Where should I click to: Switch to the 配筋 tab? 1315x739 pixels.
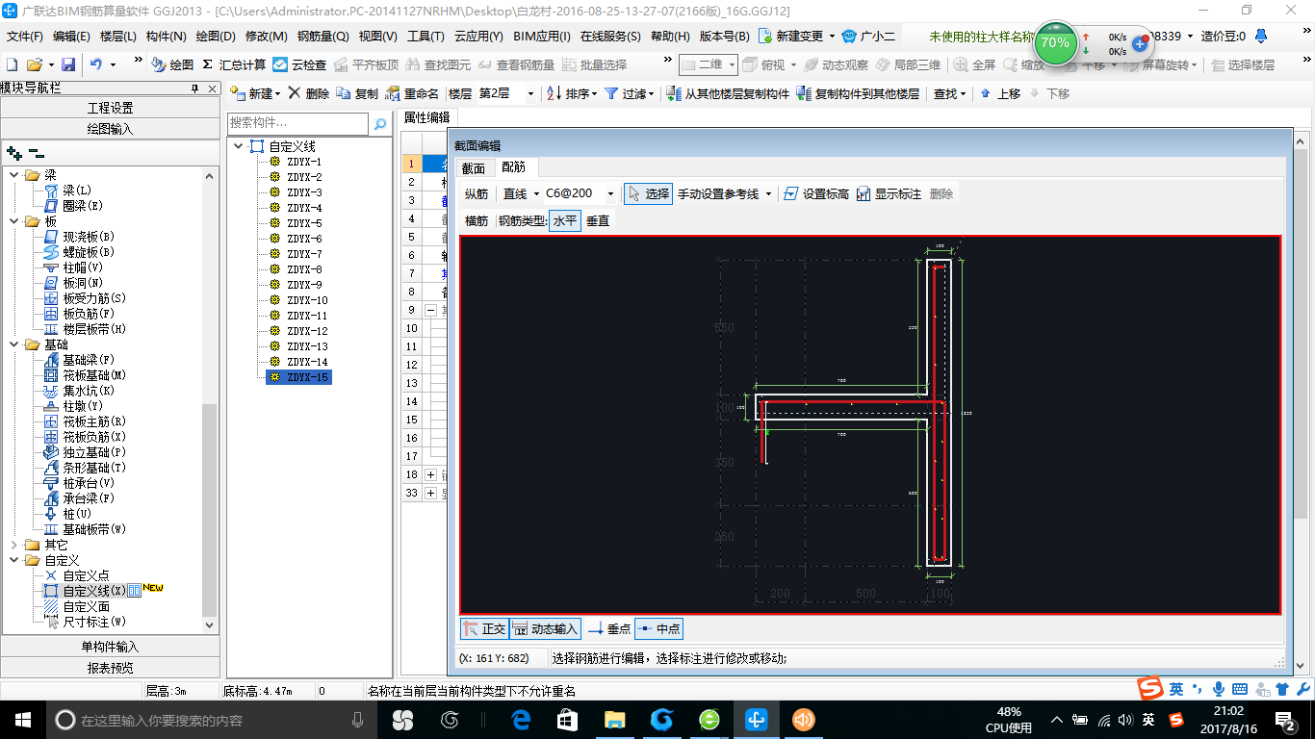point(514,167)
